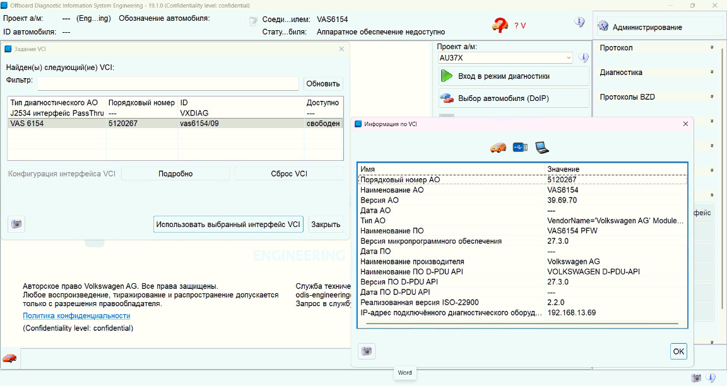Click the document icon near Соединение label
727x386 pixels.
tap(253, 21)
